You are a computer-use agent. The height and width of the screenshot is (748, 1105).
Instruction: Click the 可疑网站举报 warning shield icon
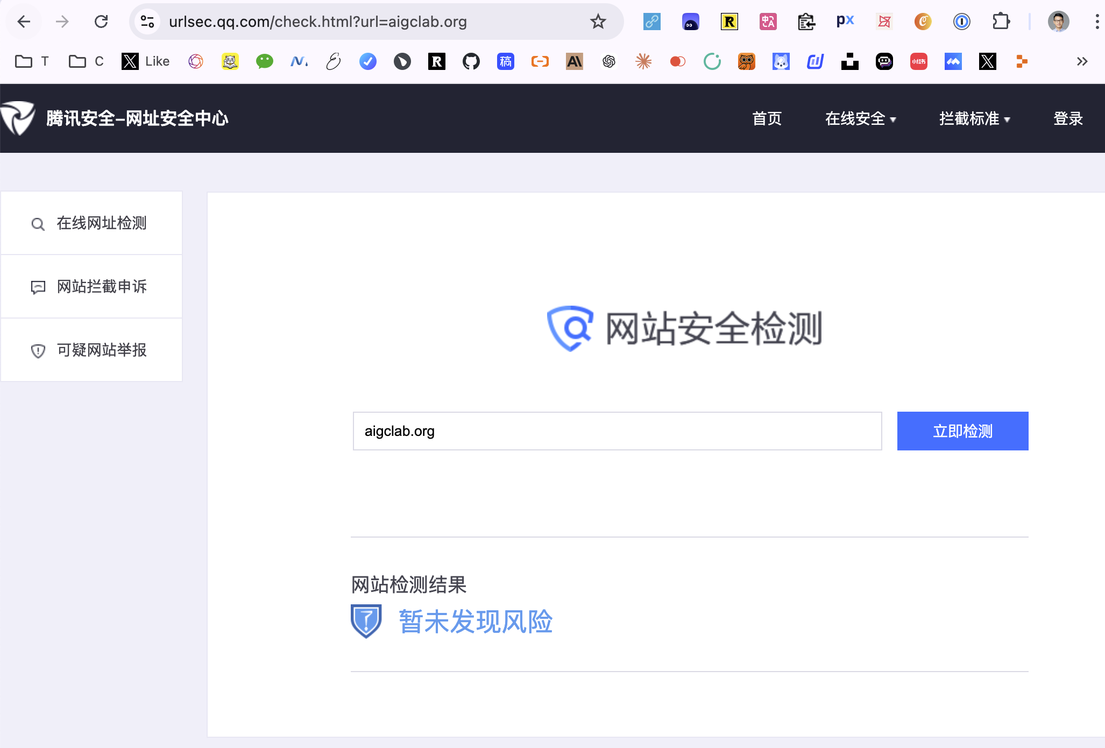(x=37, y=350)
